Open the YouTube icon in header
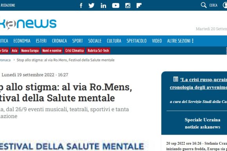 pyautogui.click(x=115, y=5)
